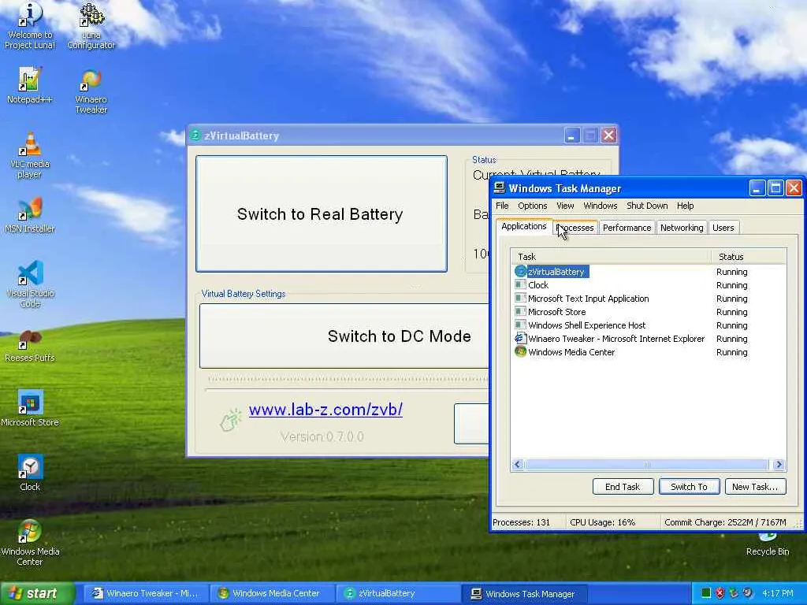The width and height of the screenshot is (807, 605).
Task: Click Windows Task Manager taskbar button
Action: (x=525, y=593)
